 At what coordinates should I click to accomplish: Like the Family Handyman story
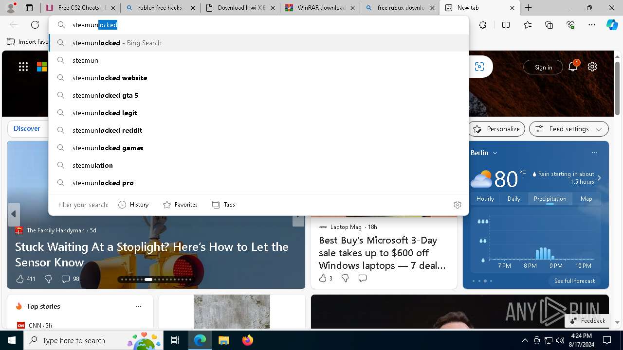[x=25, y=279]
